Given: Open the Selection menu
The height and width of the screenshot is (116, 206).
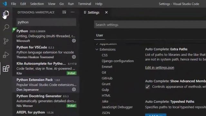Looking at the screenshot, I should (37, 4).
